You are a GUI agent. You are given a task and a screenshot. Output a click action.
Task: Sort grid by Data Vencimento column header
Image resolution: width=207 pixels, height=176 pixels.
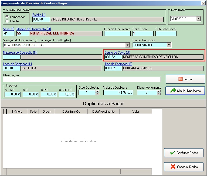point(103,112)
